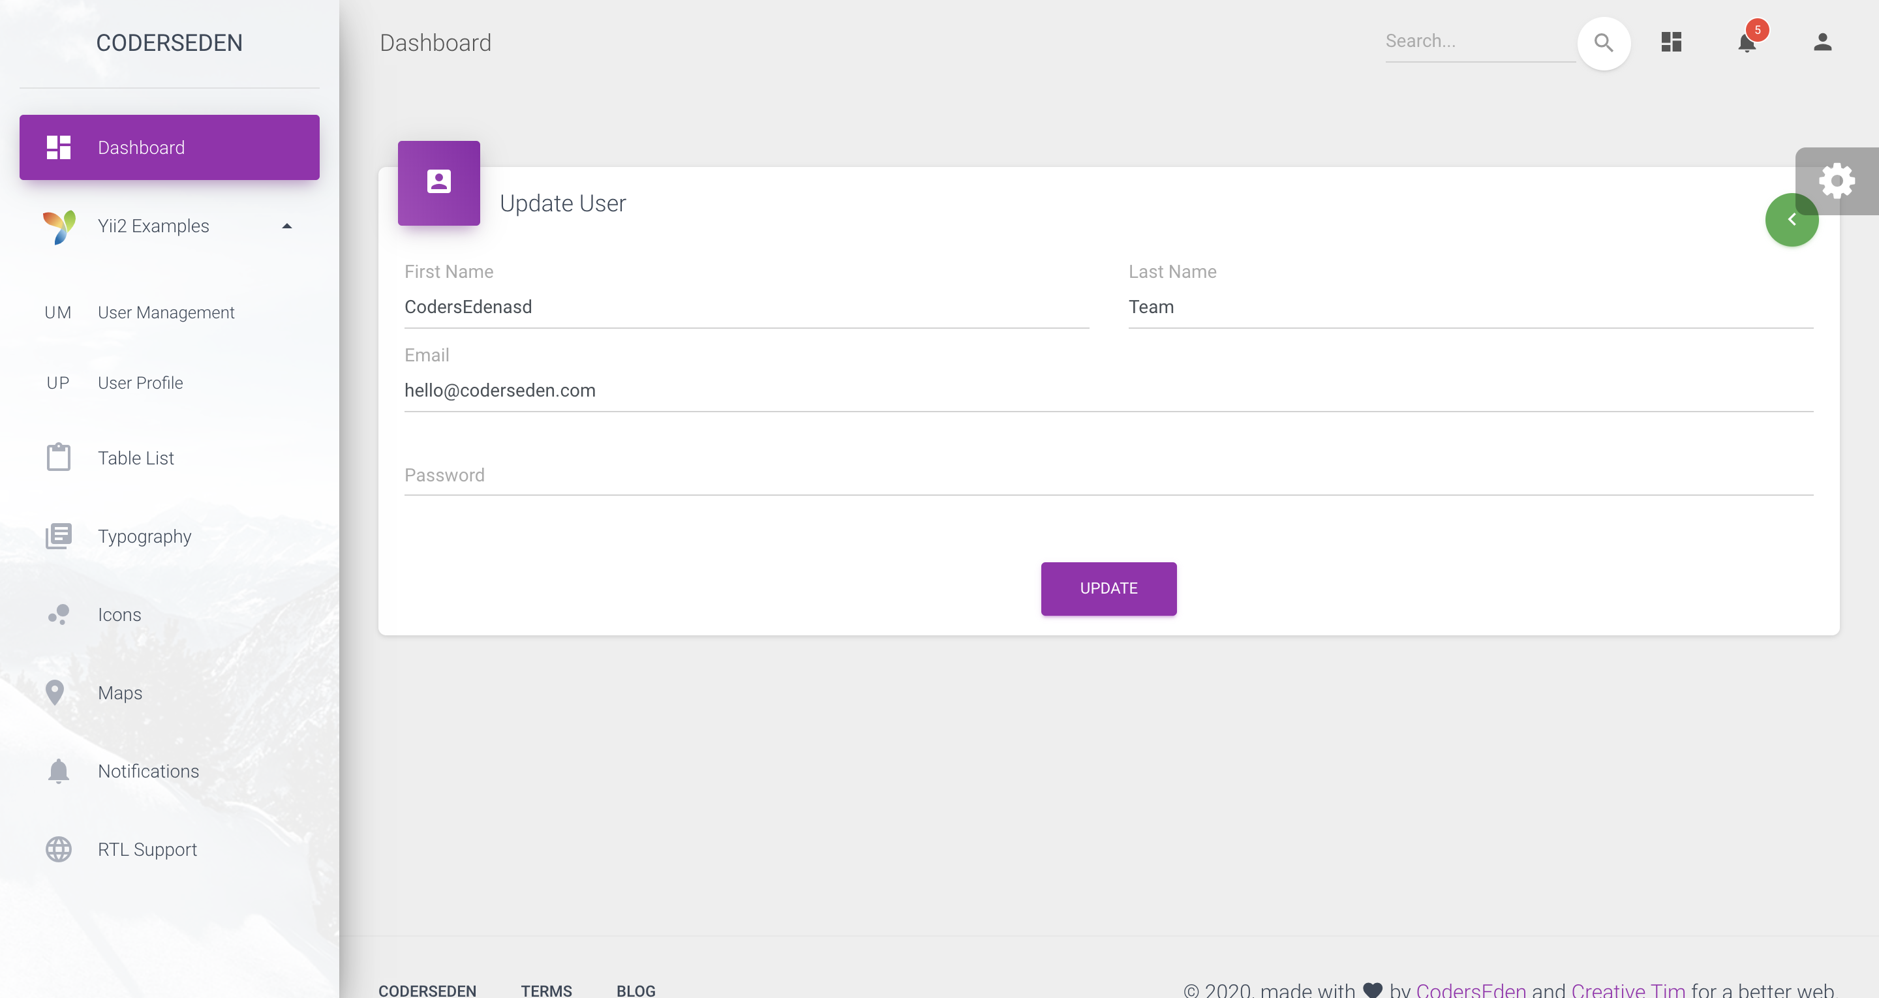Open the settings gear panel
Viewport: 1879px width, 998px height.
(x=1837, y=180)
